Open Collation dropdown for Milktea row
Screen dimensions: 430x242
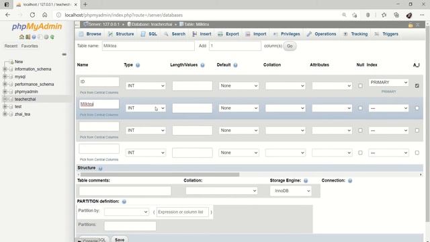coord(285,108)
